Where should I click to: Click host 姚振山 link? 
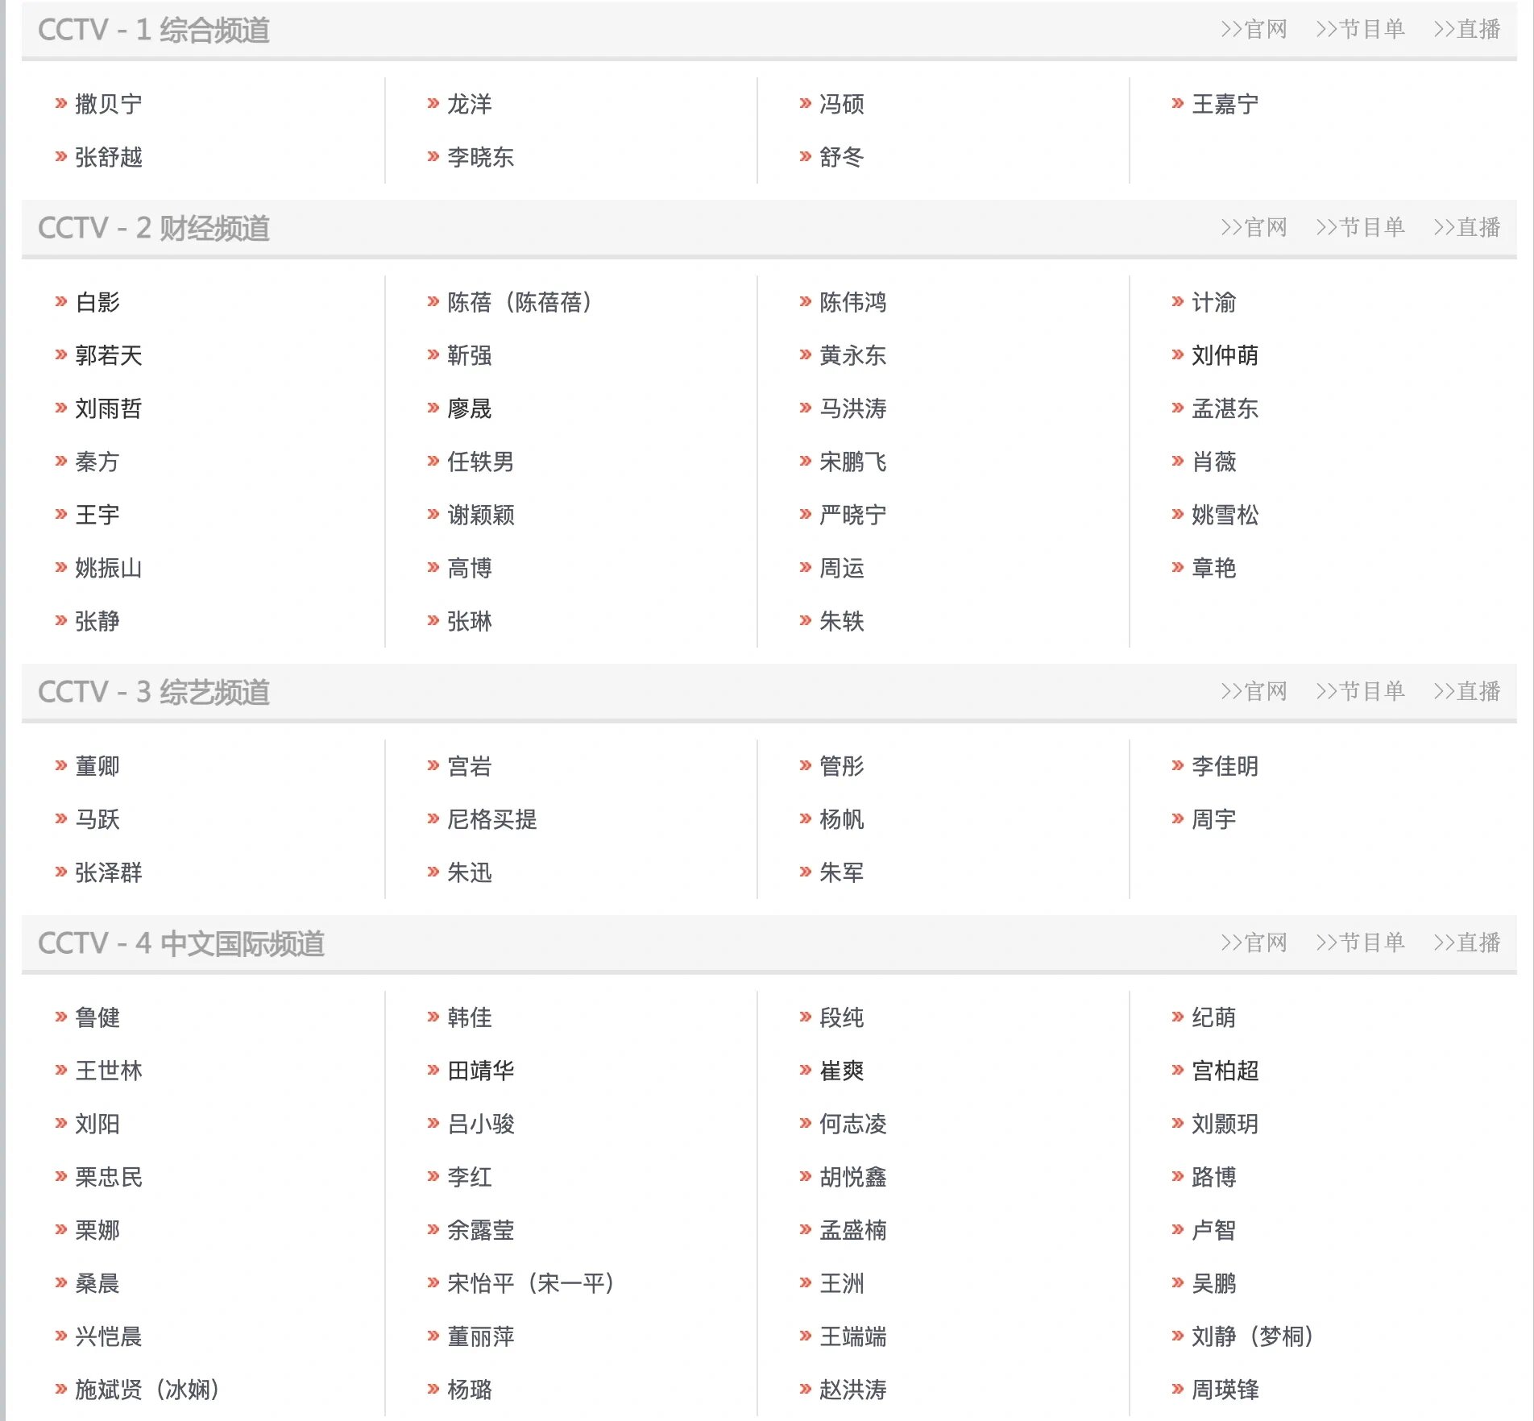109,568
